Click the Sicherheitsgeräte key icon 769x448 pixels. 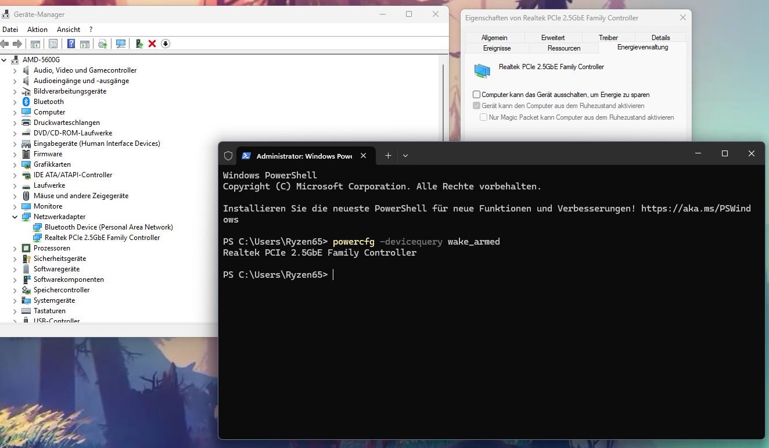pos(26,259)
